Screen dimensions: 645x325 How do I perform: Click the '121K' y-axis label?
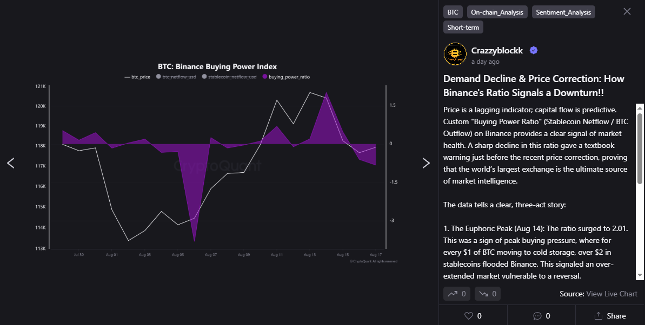coord(41,86)
